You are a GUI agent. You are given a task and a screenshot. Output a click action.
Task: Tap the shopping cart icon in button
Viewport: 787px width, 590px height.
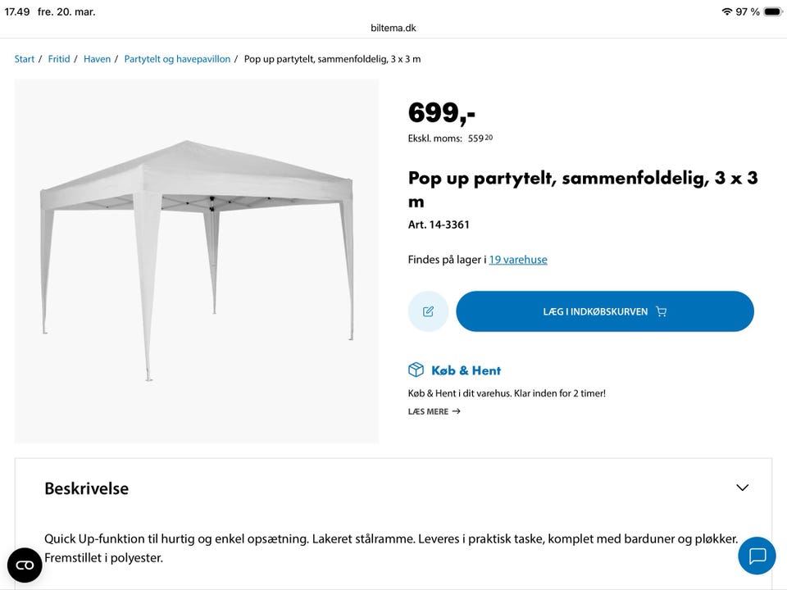point(662,311)
